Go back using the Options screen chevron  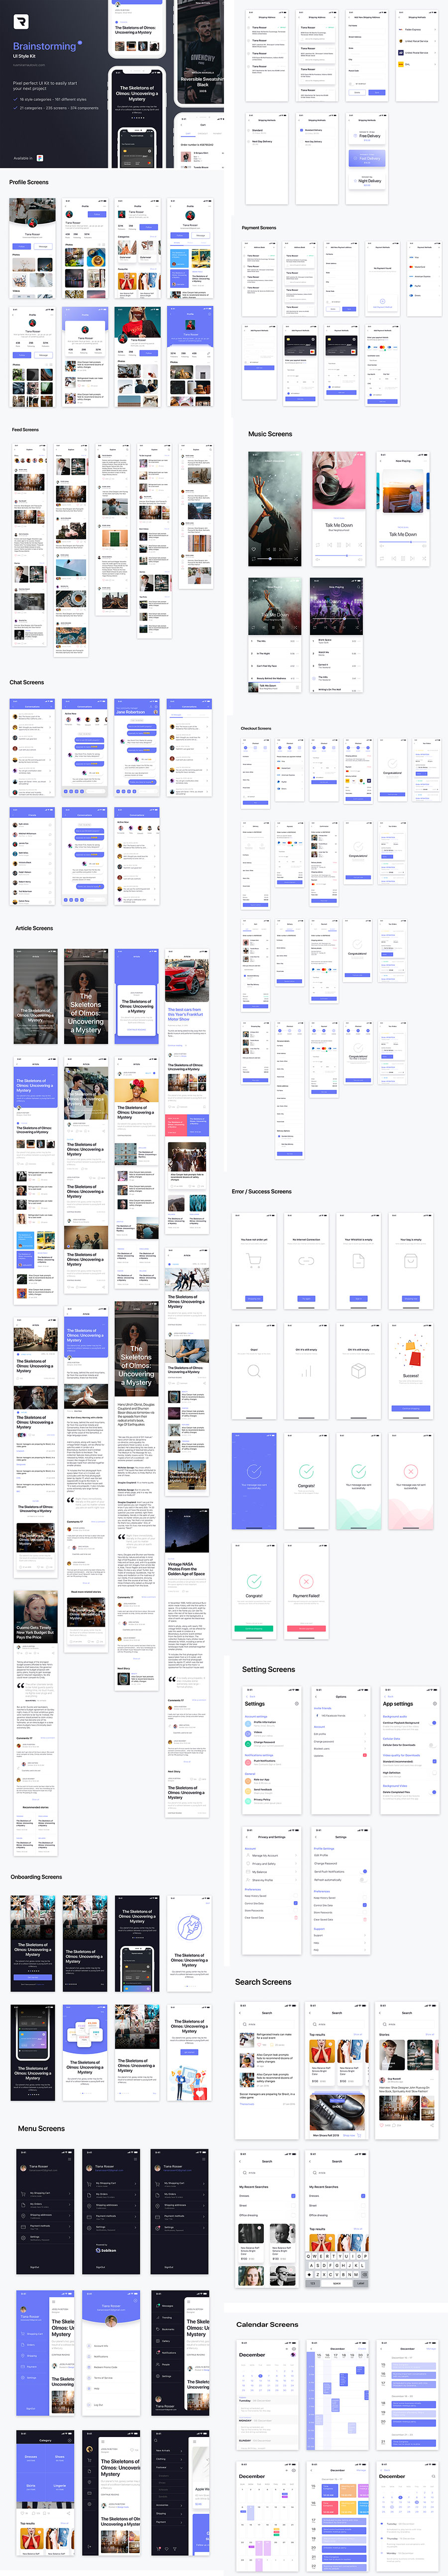click(317, 1696)
